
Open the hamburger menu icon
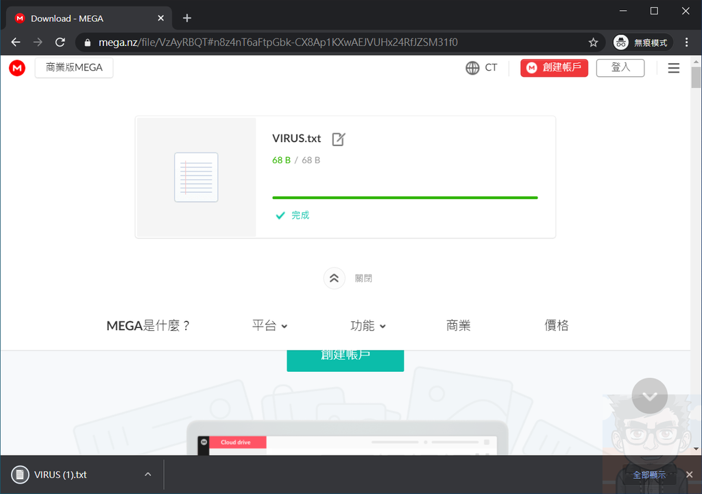[x=673, y=68]
